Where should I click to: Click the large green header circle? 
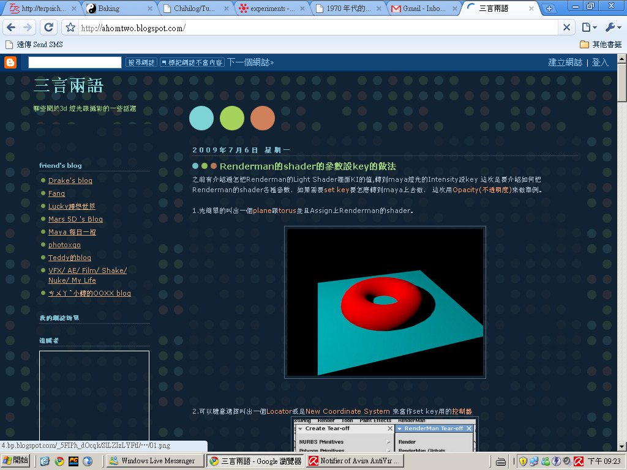[232, 118]
